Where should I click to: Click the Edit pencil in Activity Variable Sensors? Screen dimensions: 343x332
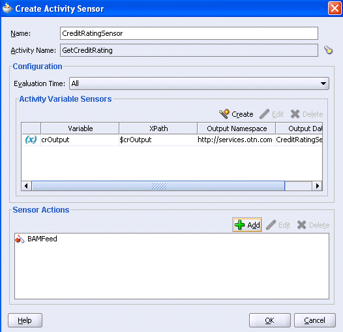[271, 114]
